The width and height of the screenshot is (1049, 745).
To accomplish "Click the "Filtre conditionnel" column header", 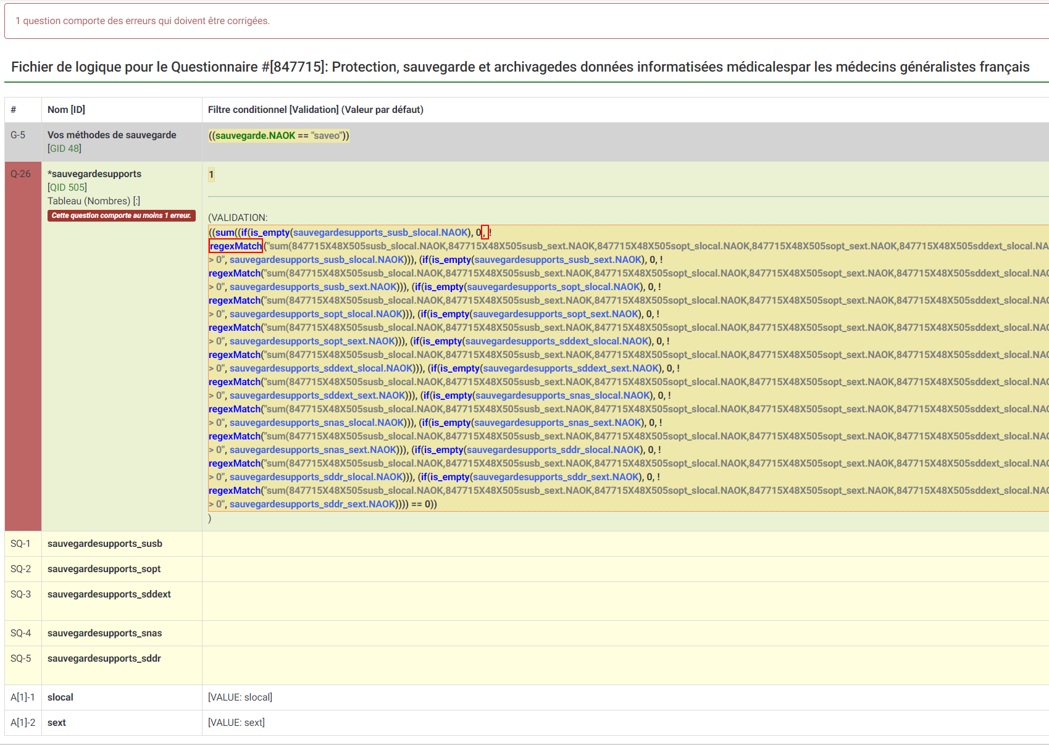I will click(315, 110).
